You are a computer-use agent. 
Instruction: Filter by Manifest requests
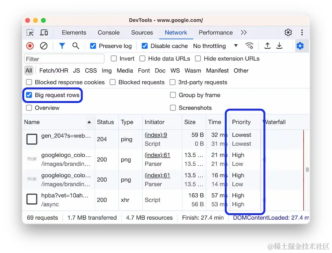(x=217, y=70)
